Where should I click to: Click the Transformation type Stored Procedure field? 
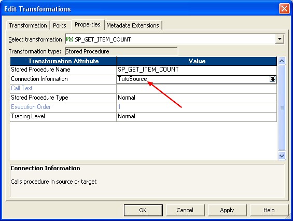pos(121,51)
